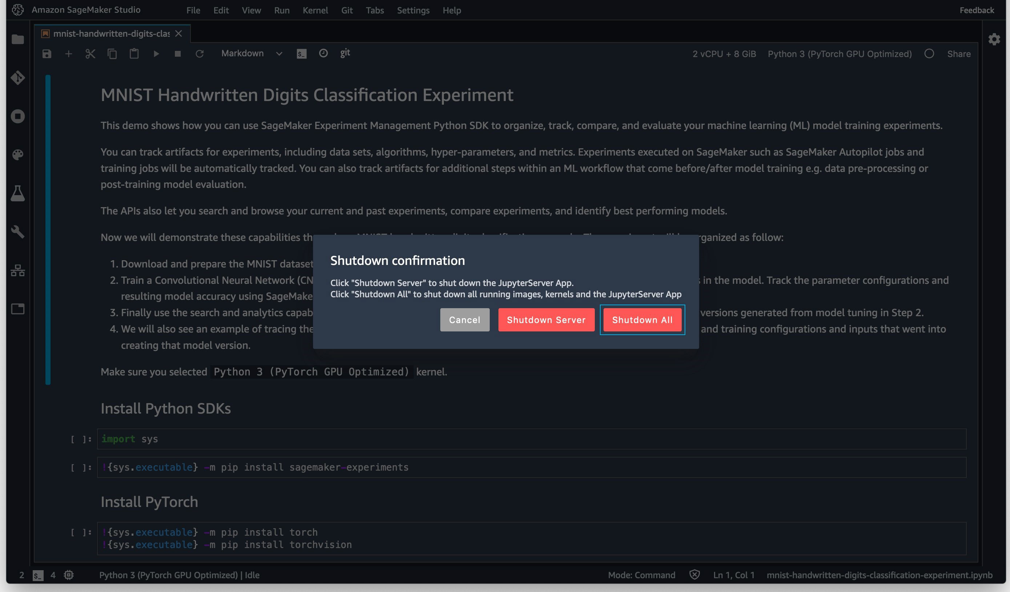
Task: Switch kernel via Python 3 PyTorch label
Action: [839, 54]
